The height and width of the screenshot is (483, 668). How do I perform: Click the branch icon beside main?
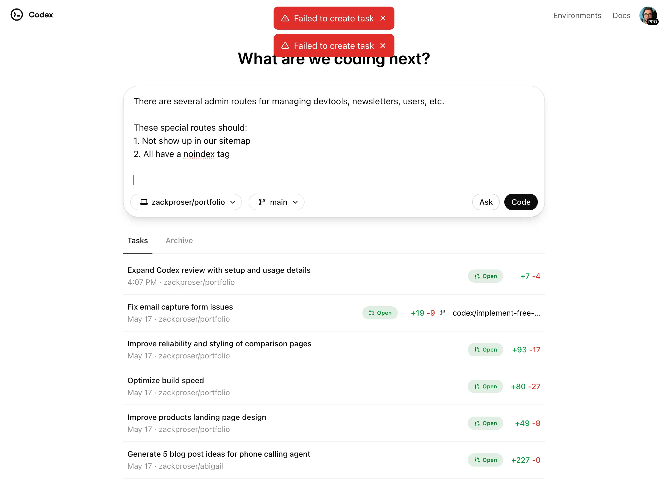[x=263, y=202]
